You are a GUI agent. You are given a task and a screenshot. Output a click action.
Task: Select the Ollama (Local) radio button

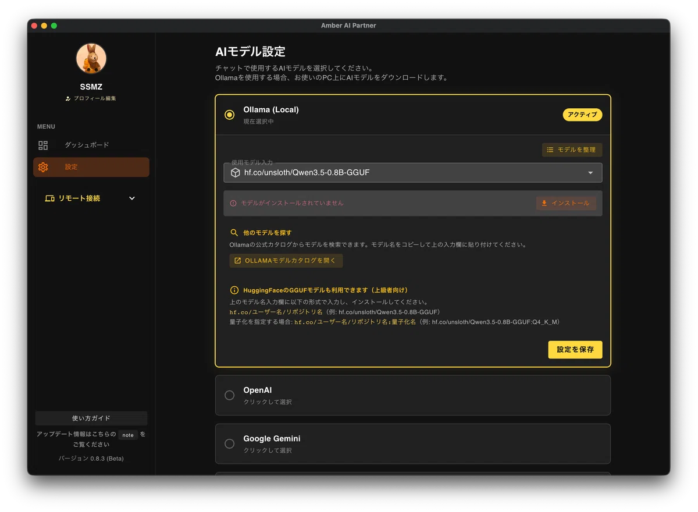[230, 115]
